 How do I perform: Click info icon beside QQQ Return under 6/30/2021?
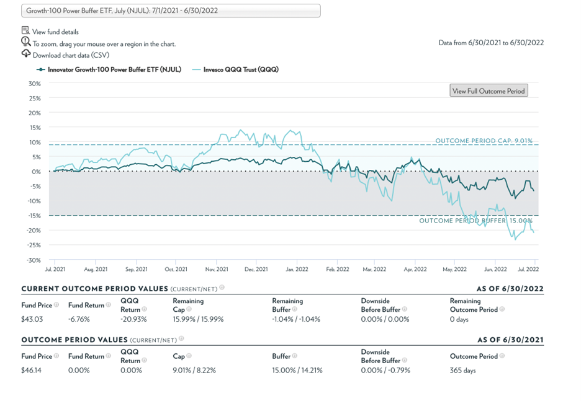click(x=144, y=360)
